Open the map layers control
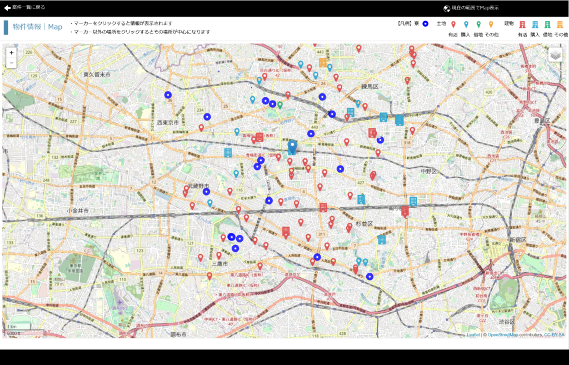Screen dimensions: 569x365 [555, 54]
